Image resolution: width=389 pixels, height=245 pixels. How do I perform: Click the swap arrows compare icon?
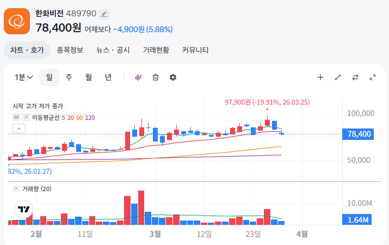355,77
